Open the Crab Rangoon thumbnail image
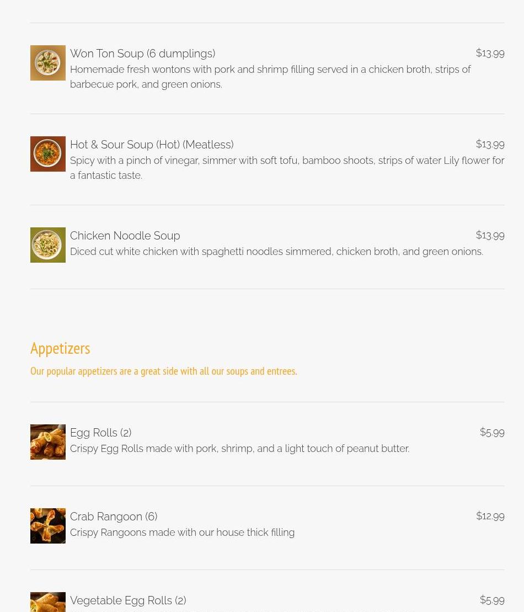524x612 pixels. pyautogui.click(x=48, y=526)
